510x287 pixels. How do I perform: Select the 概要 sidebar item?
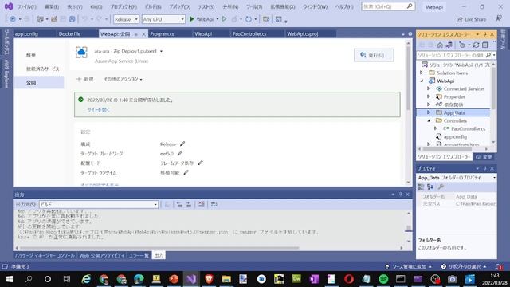(31, 55)
